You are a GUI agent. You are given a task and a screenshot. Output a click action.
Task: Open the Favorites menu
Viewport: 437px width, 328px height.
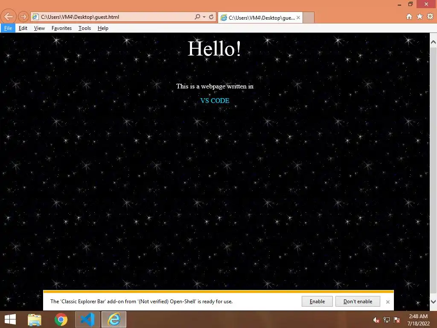[x=61, y=28]
